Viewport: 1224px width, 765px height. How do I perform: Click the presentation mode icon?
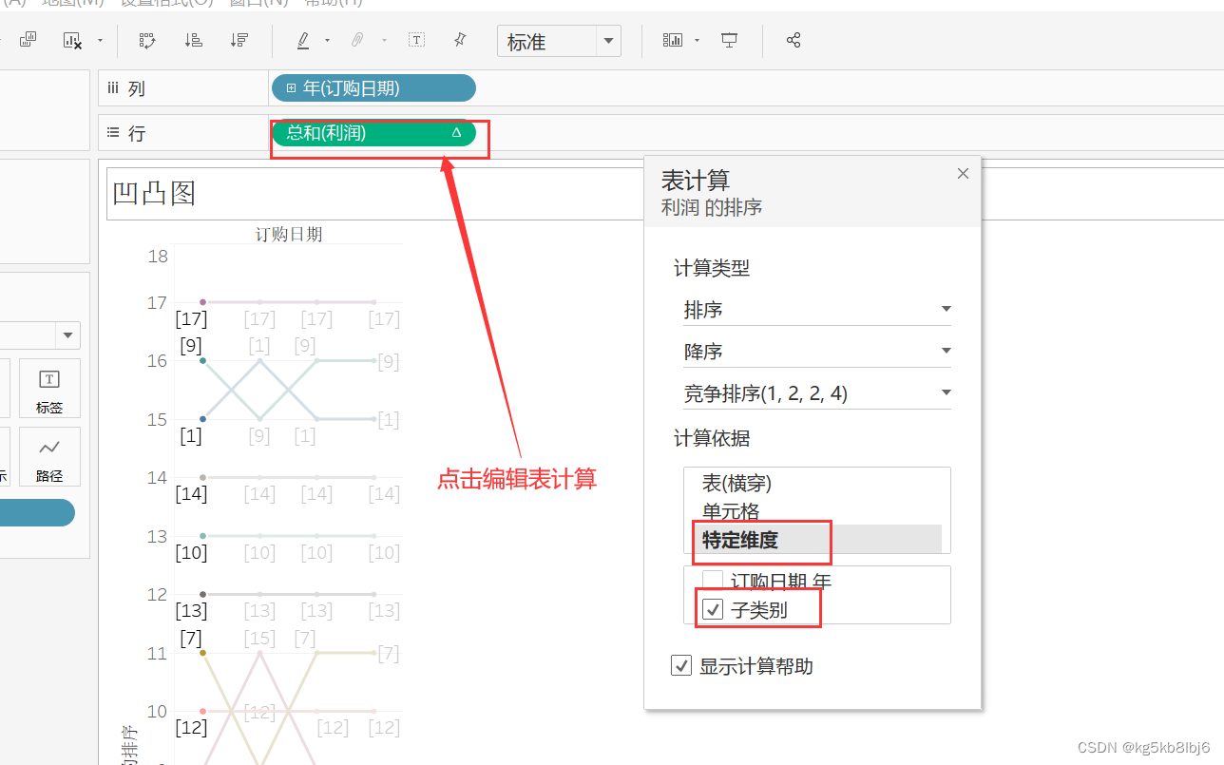click(730, 40)
